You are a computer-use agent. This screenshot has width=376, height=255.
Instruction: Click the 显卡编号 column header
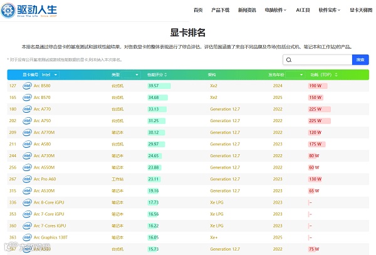30,75
